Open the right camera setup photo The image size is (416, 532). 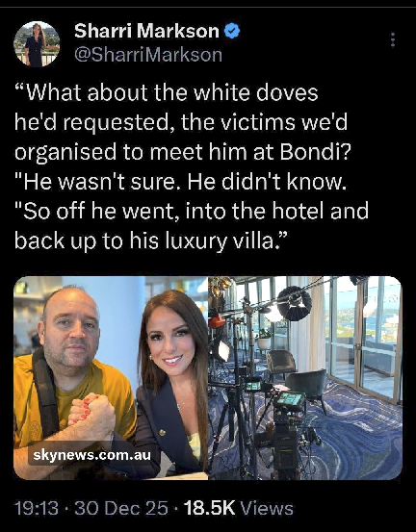305,378
